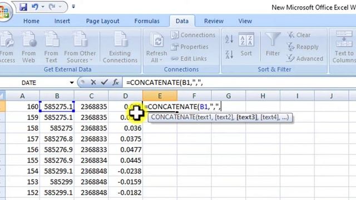The width and height of the screenshot is (356, 200).
Task: Select column F header
Action: click(x=194, y=96)
